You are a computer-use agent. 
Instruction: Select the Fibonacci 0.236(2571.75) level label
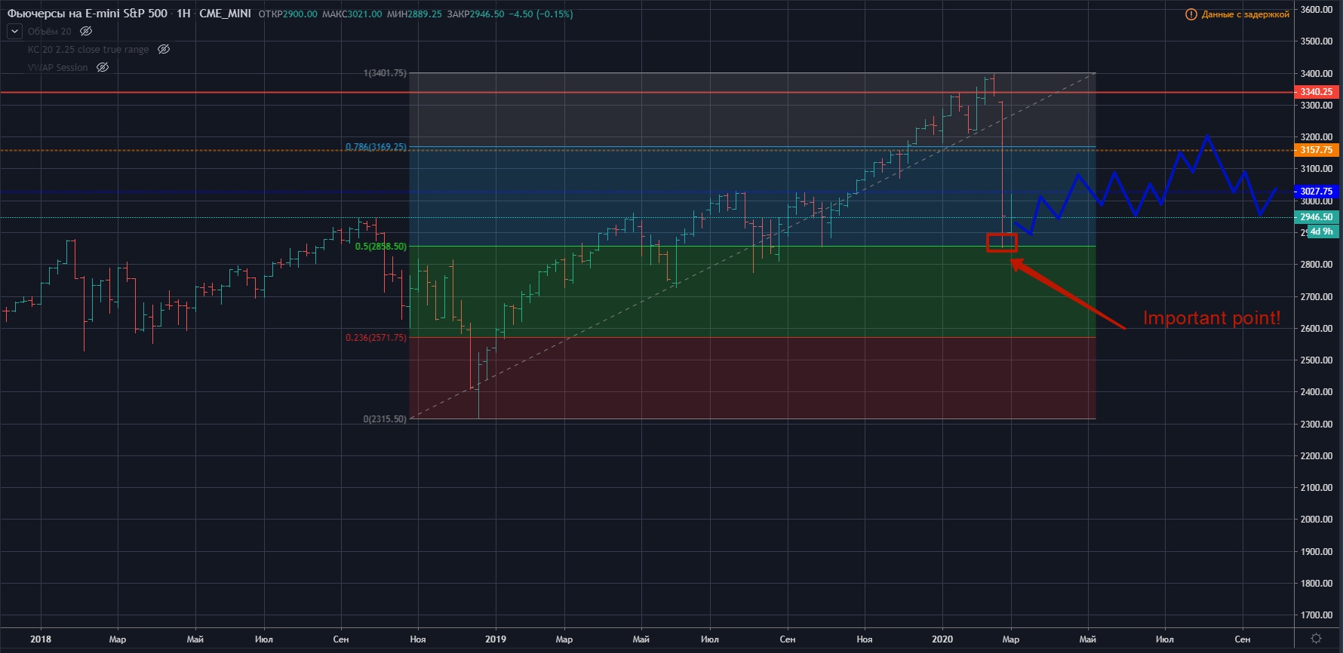376,338
